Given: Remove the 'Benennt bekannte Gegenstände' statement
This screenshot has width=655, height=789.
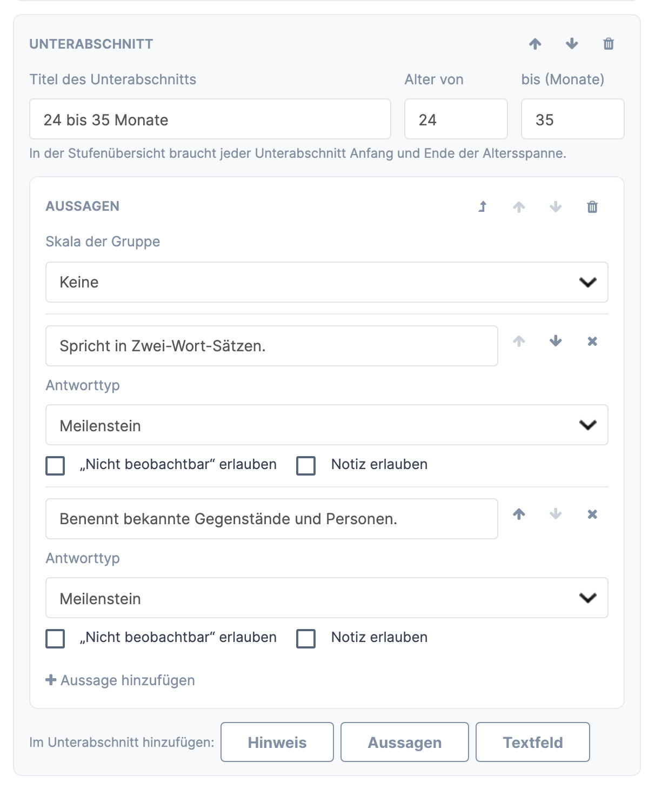Looking at the screenshot, I should pyautogui.click(x=592, y=514).
